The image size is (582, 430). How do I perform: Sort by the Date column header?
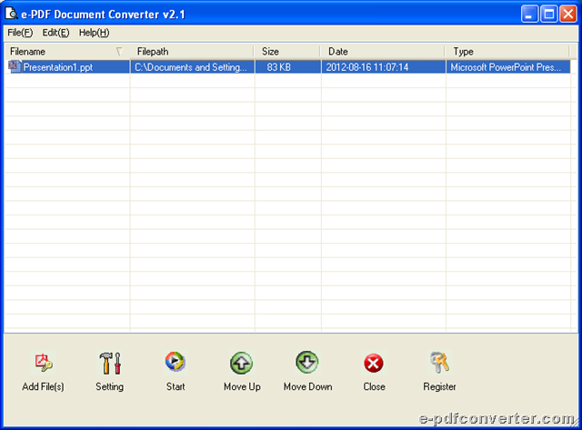coord(384,52)
